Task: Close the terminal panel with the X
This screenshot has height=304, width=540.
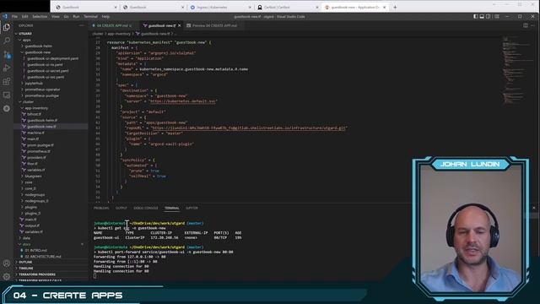Action: (x=534, y=208)
